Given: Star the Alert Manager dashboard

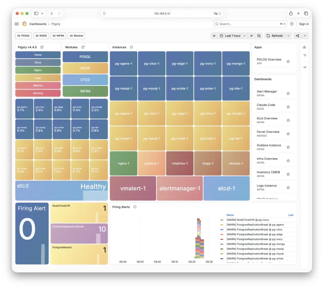Looking at the screenshot, I should [x=288, y=93].
